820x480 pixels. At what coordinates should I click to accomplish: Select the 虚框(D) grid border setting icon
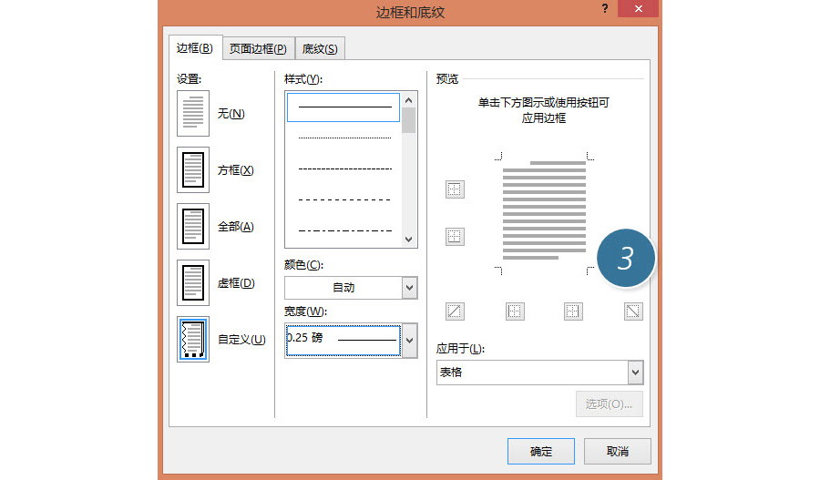click(x=193, y=282)
